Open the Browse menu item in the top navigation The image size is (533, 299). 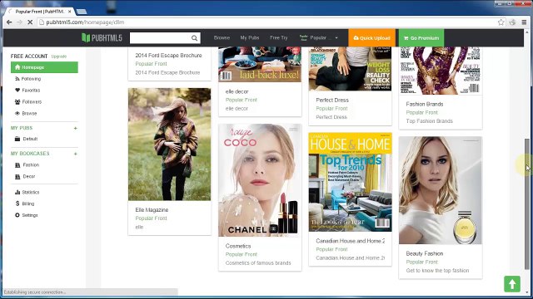coord(222,37)
